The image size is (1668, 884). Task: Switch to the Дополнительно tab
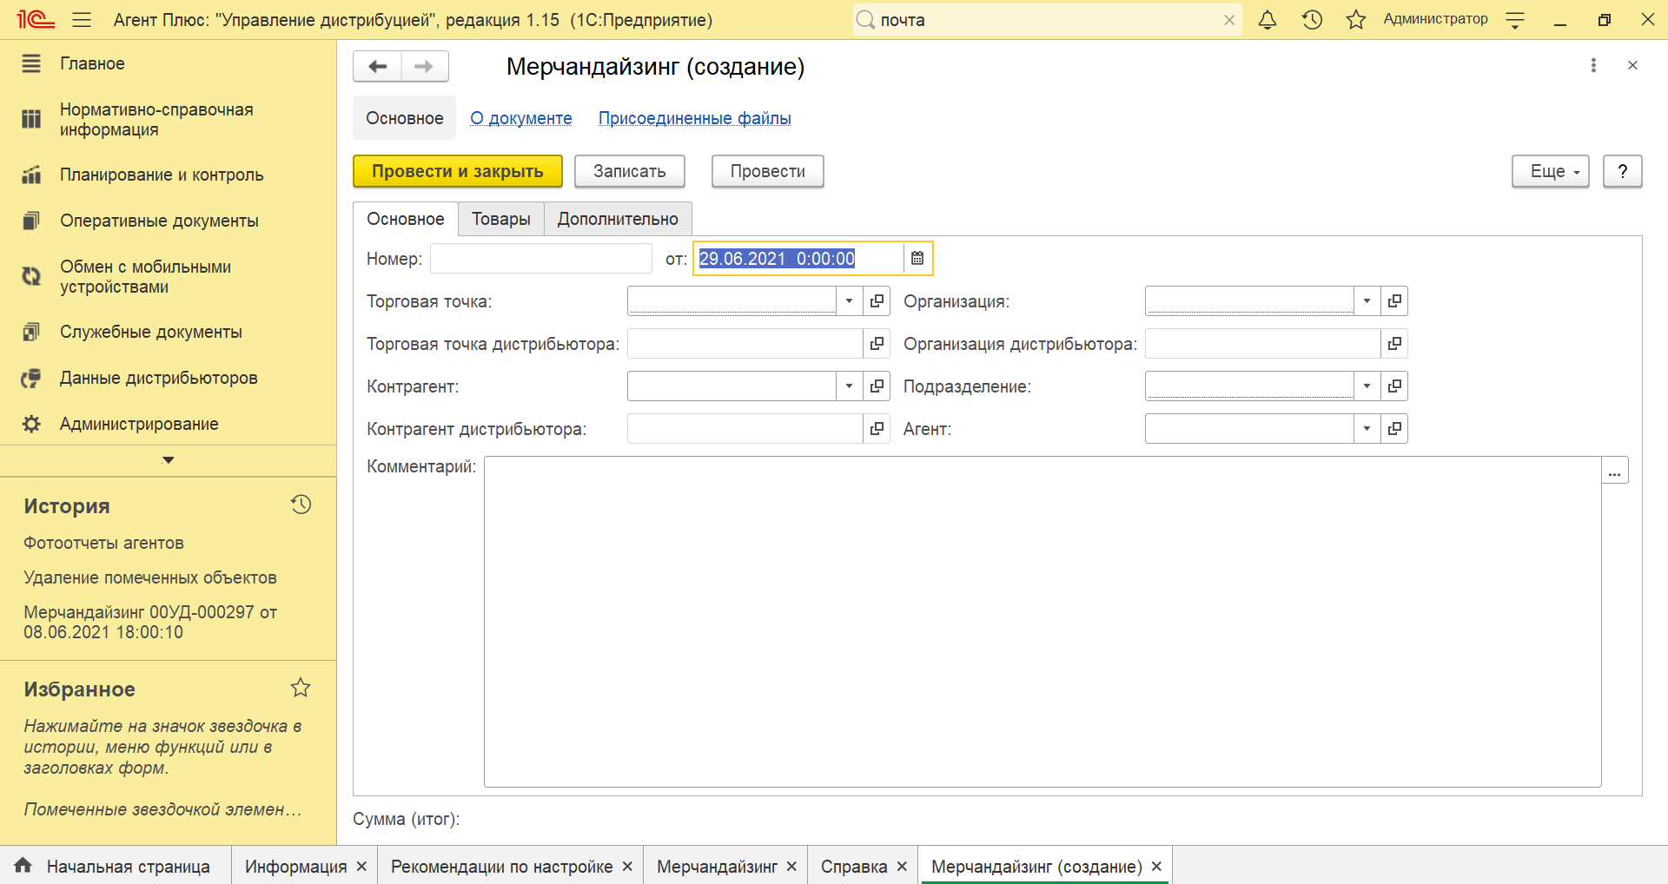[618, 219]
